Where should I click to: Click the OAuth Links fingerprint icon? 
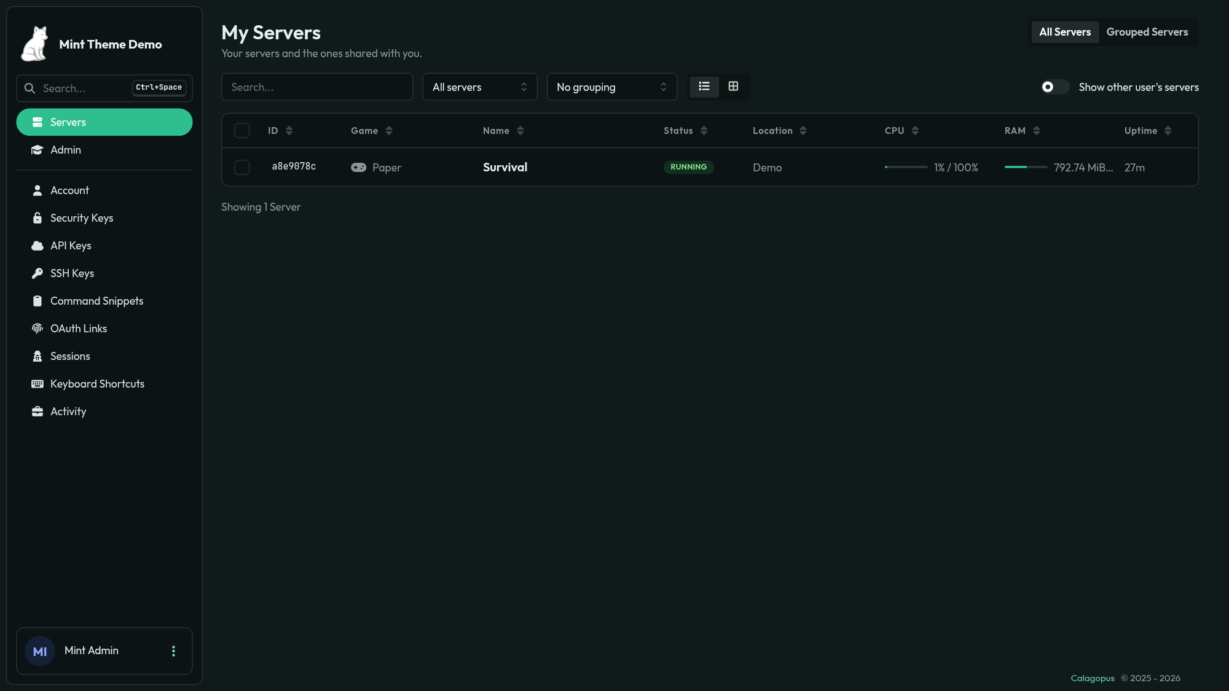pos(37,329)
